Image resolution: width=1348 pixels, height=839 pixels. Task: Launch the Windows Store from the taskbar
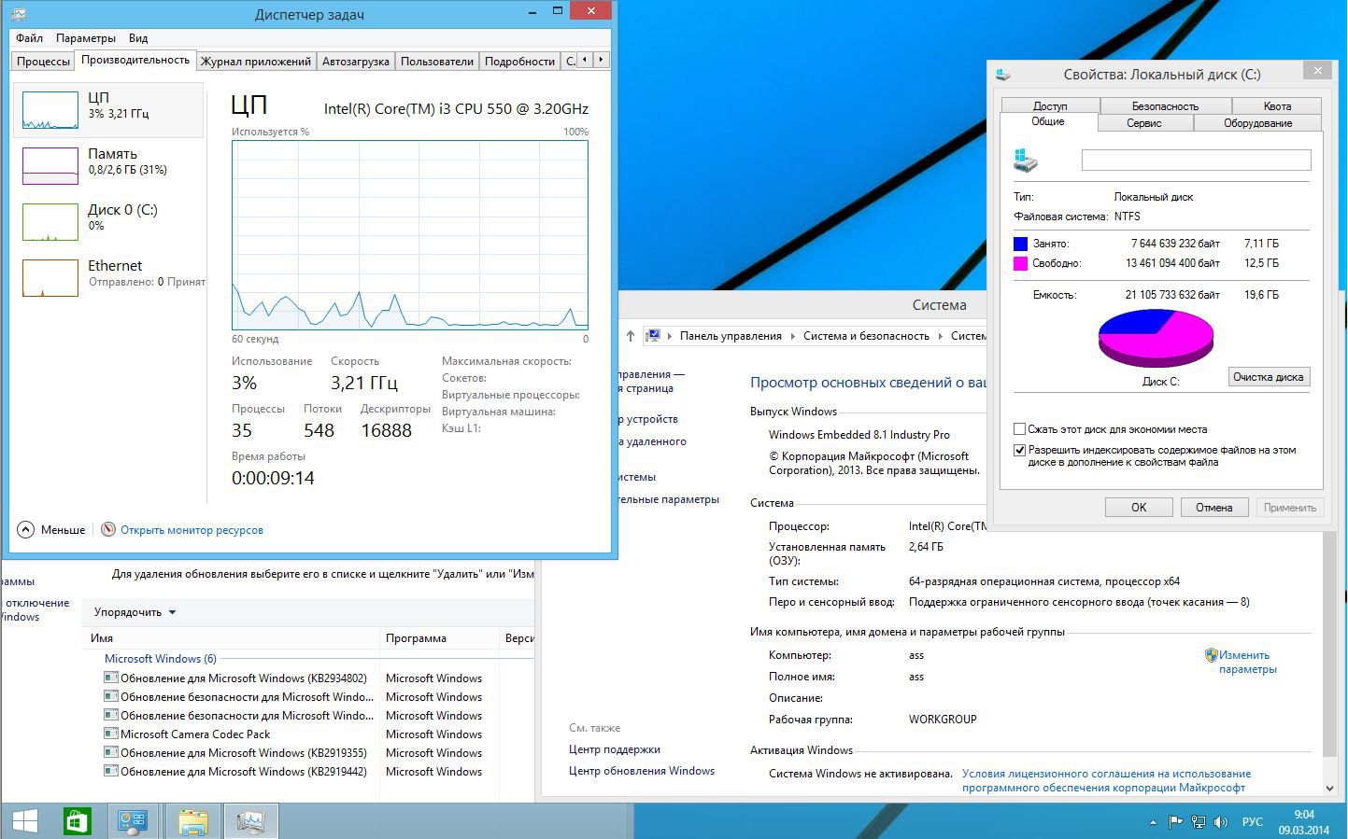click(77, 821)
